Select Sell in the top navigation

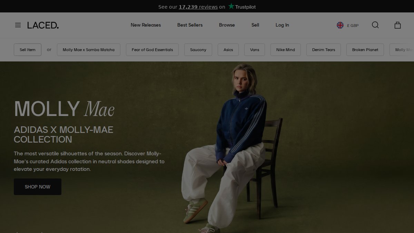click(x=255, y=25)
